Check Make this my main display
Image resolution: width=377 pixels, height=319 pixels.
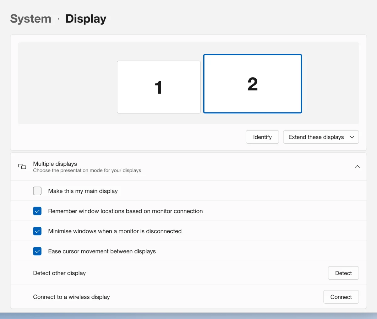pos(37,191)
